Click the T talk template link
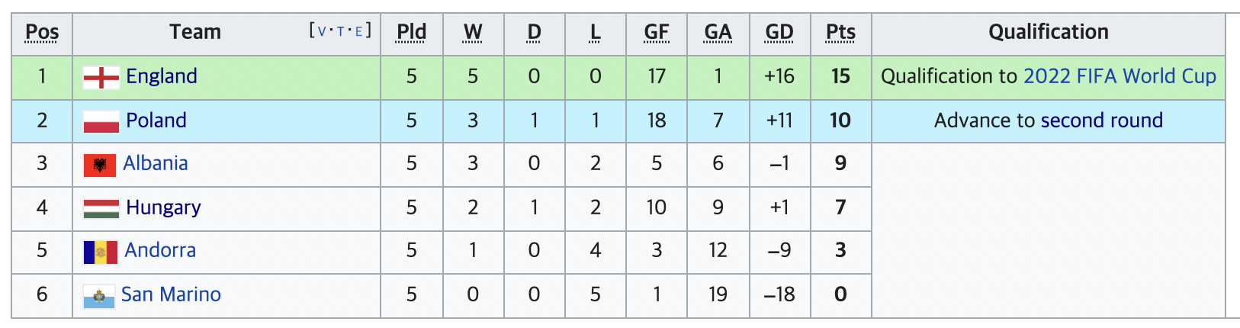Screen dimensions: 1240x328 tap(340, 31)
